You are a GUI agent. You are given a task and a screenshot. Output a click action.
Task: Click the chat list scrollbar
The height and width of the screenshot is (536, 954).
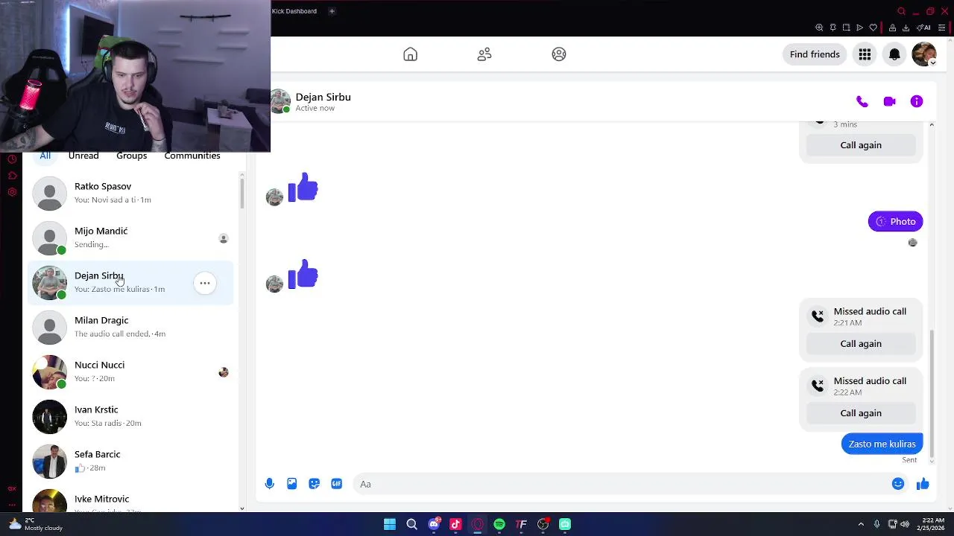pos(241,192)
